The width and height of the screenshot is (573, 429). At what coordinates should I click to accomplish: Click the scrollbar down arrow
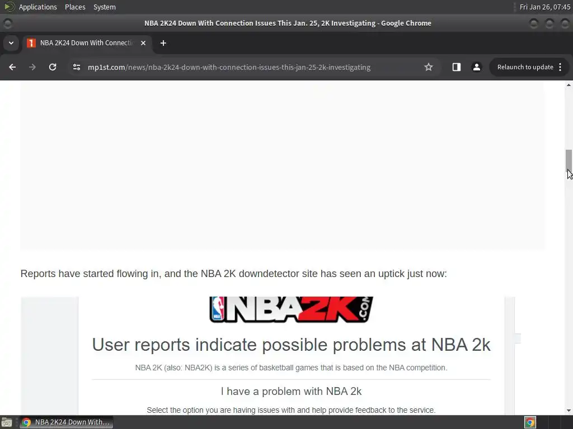pyautogui.click(x=569, y=411)
